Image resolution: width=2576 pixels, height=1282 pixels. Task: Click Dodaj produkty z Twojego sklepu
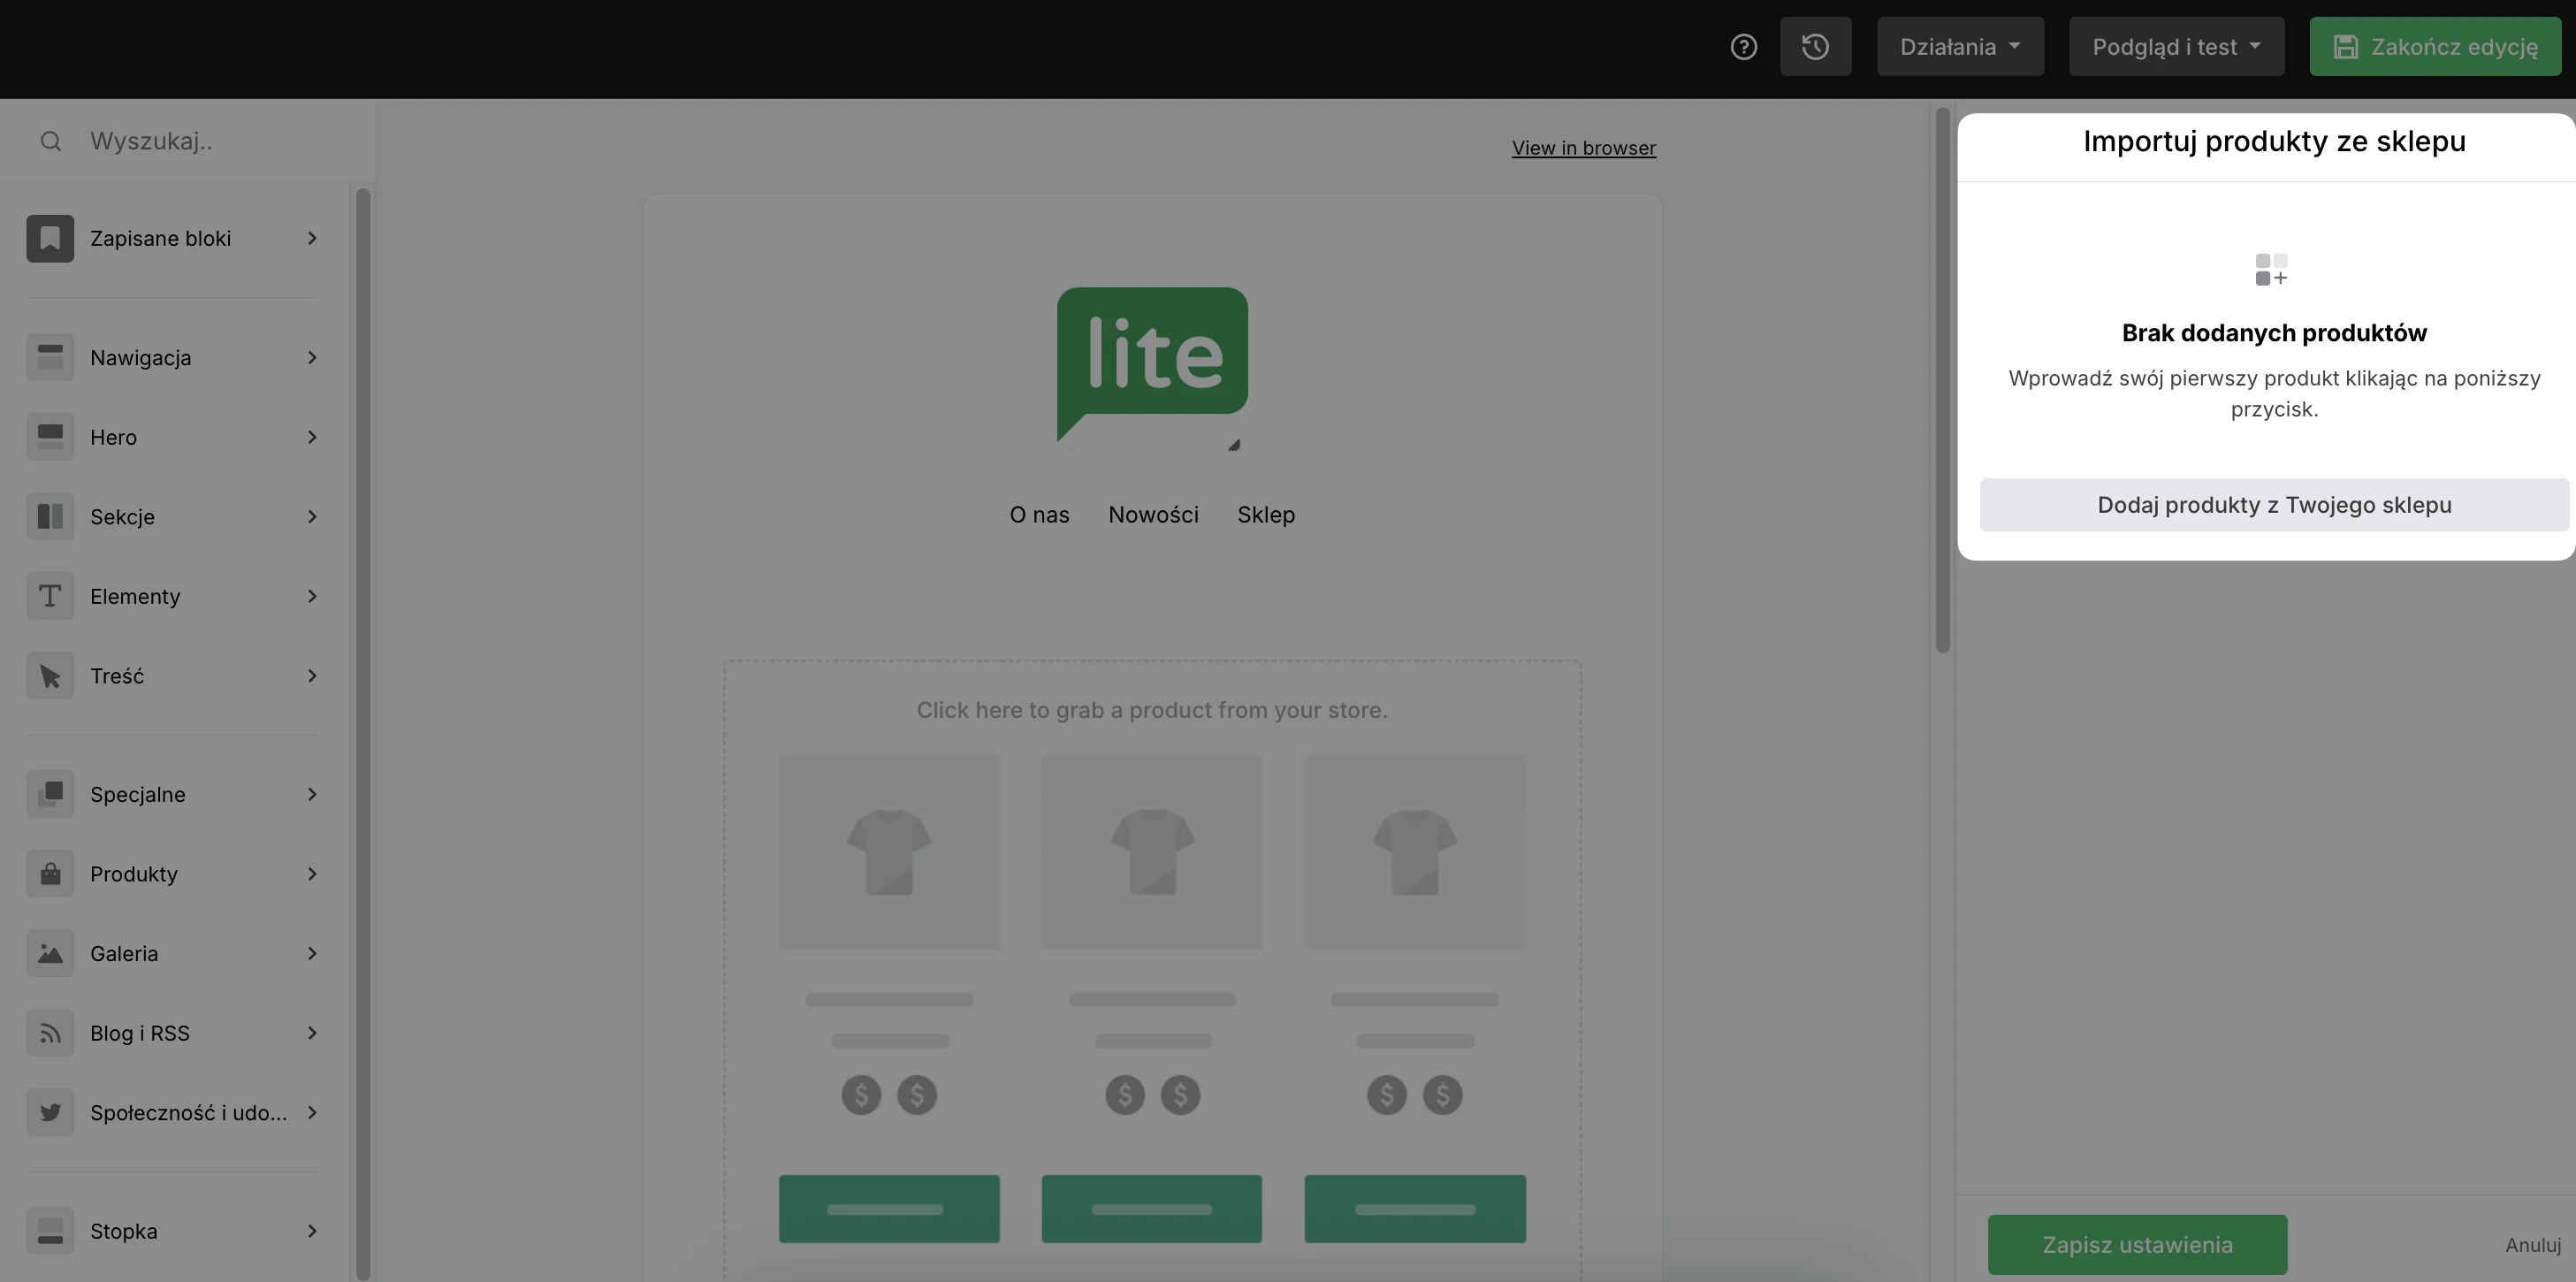tap(2274, 505)
